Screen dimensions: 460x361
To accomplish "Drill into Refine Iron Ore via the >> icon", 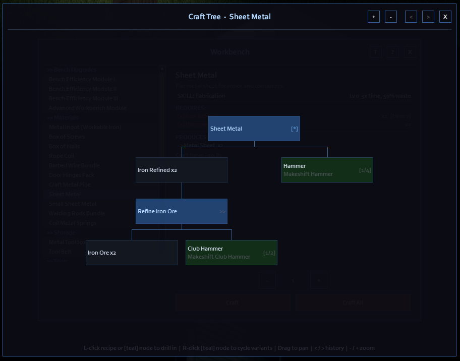I will click(223, 211).
